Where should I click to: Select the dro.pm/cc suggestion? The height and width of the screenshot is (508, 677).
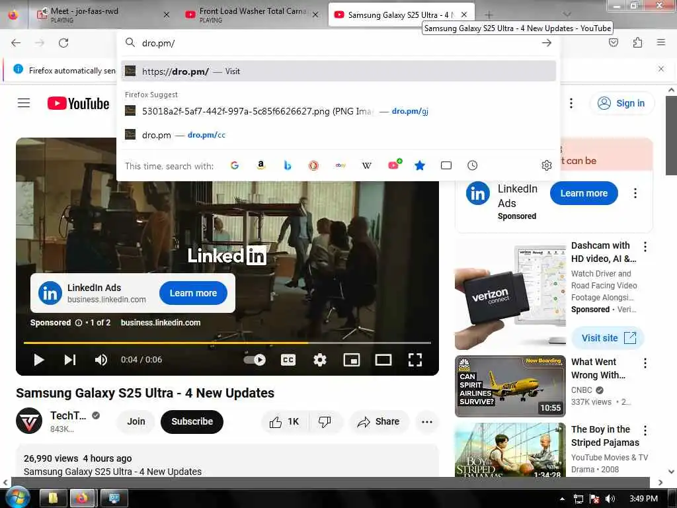[x=338, y=135]
